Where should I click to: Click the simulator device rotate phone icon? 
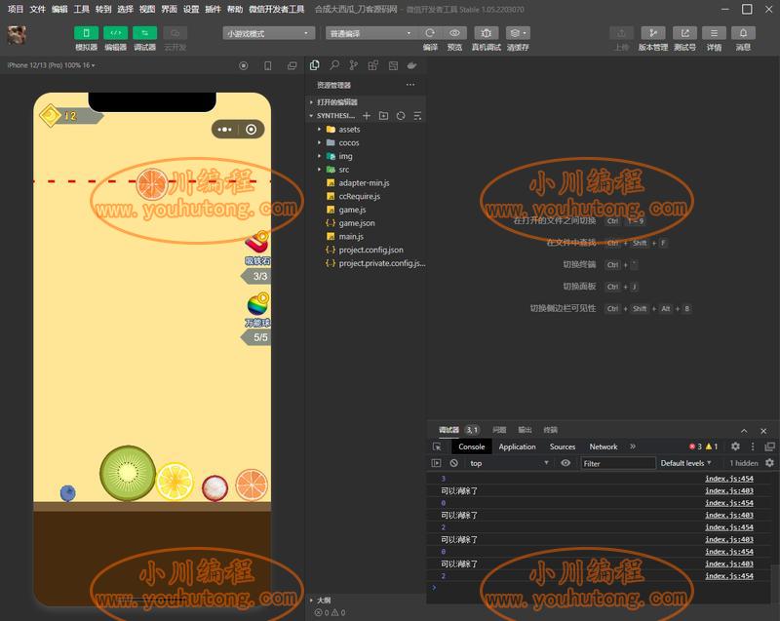point(267,65)
